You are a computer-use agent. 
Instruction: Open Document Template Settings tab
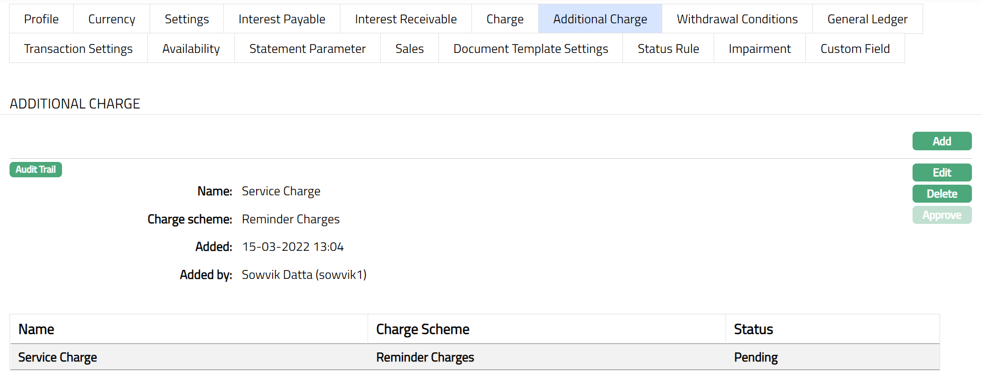click(x=530, y=49)
